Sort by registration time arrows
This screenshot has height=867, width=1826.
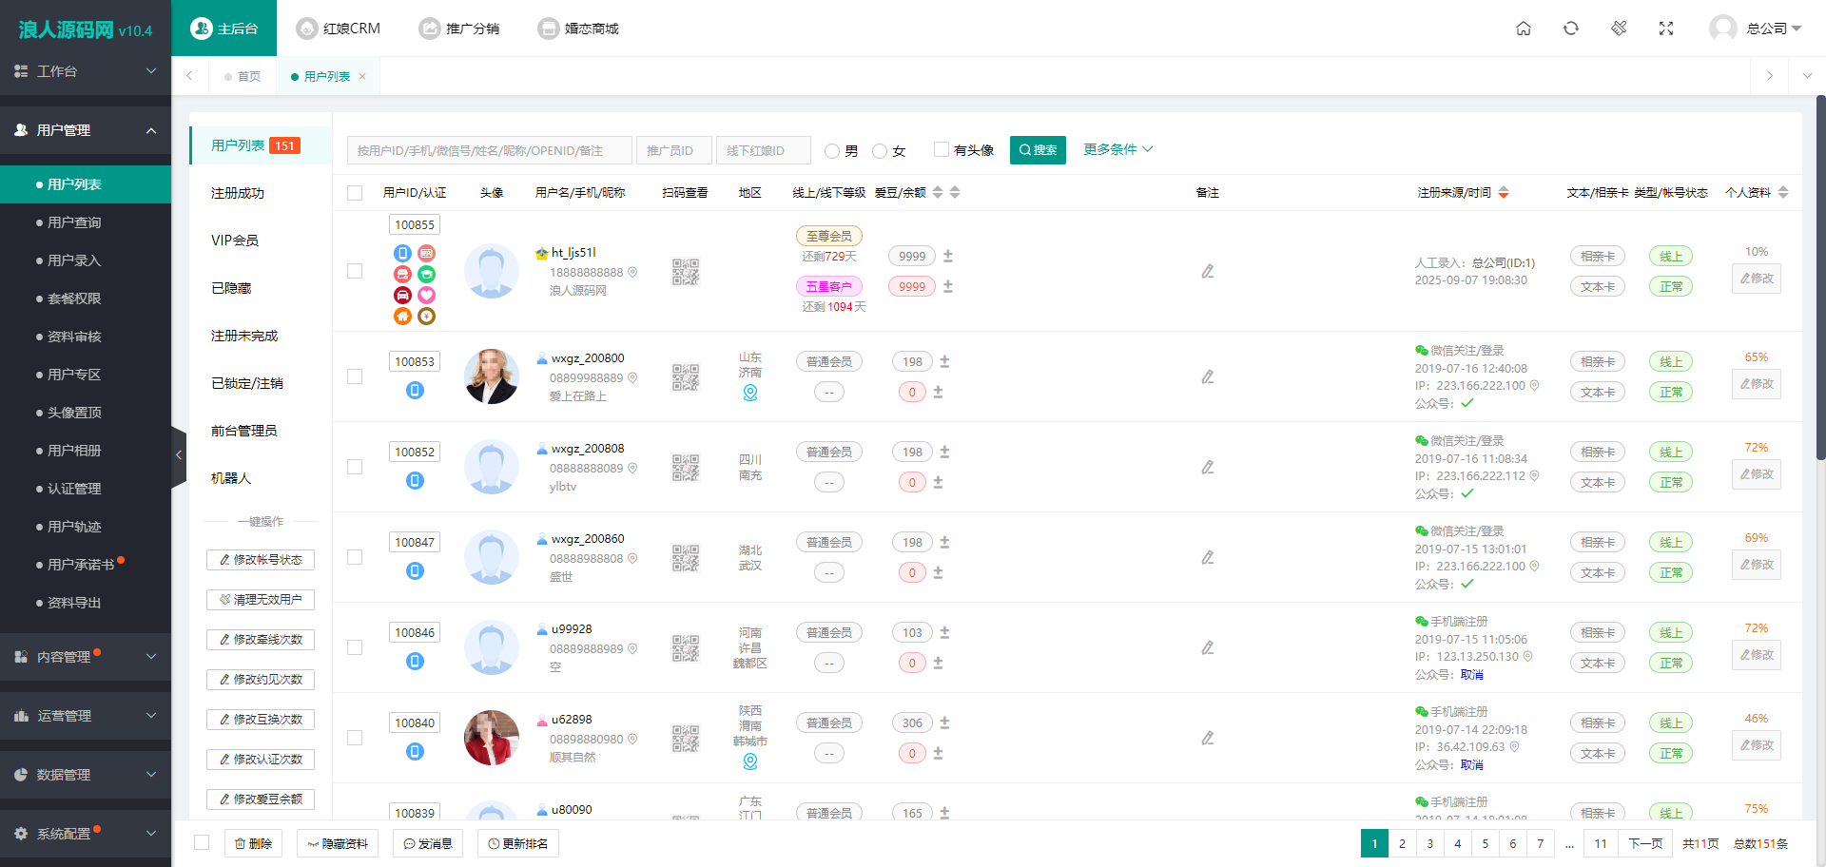(1503, 193)
